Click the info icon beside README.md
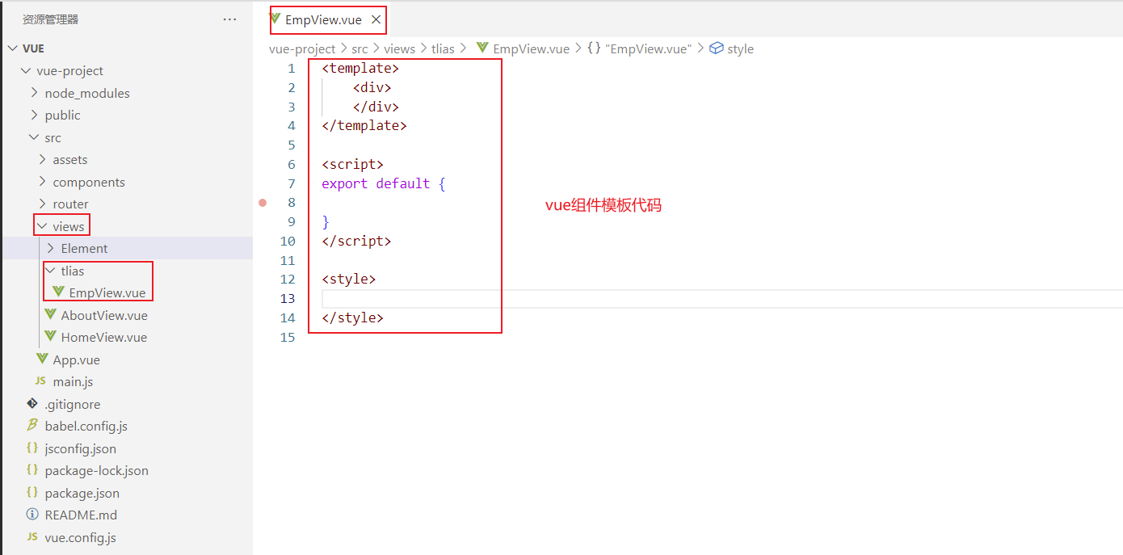 tap(32, 515)
